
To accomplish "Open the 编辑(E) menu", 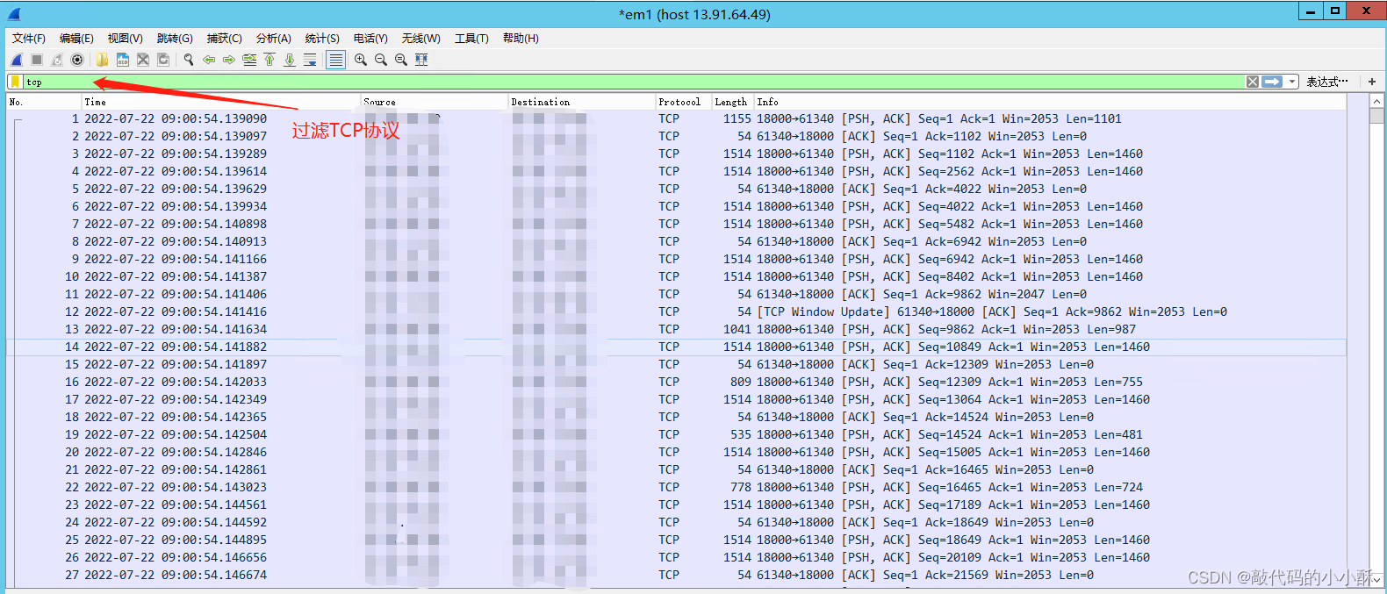I will click(x=76, y=39).
